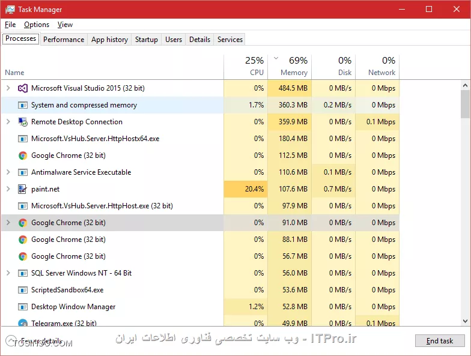Click the End task button
The image size is (471, 356).
tap(440, 341)
